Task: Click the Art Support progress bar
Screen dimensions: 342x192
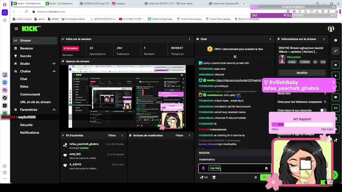Action: (x=302, y=125)
